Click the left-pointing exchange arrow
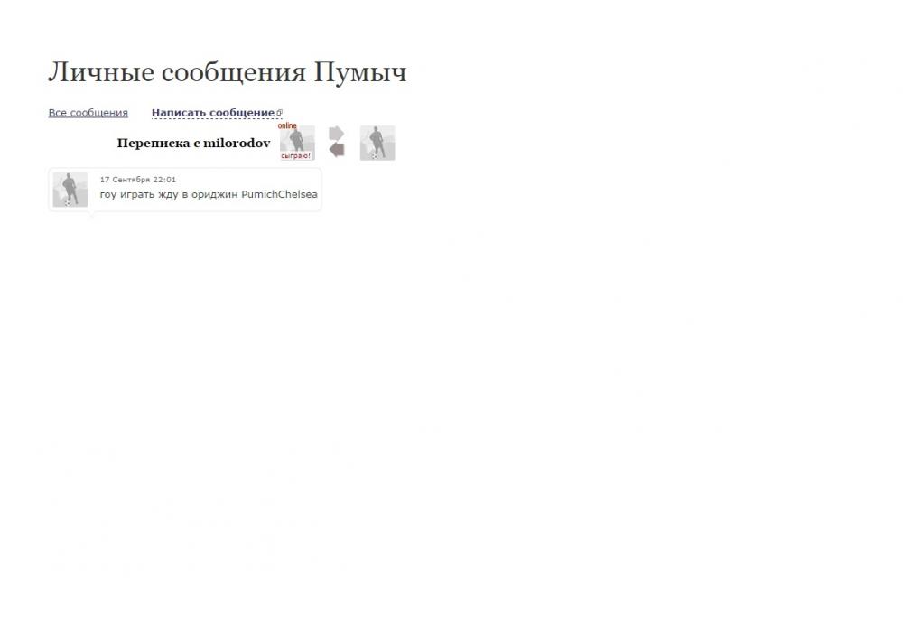Screen dimensions: 903x632 pyautogui.click(x=336, y=150)
